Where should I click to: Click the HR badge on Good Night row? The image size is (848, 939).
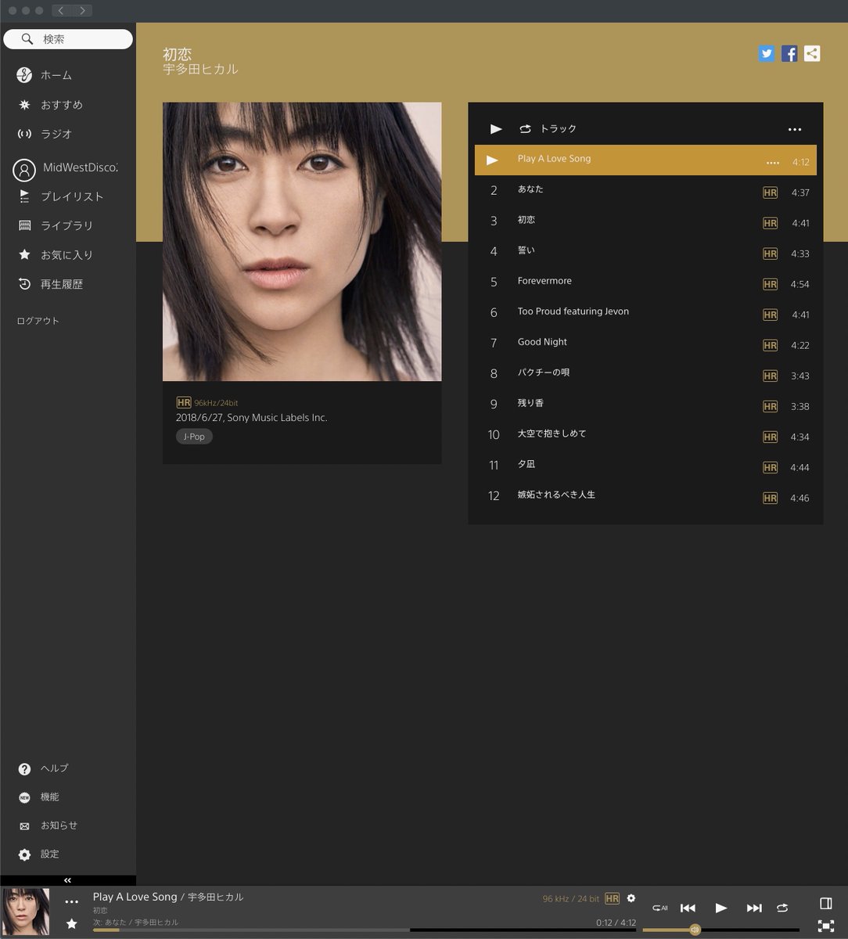click(770, 345)
